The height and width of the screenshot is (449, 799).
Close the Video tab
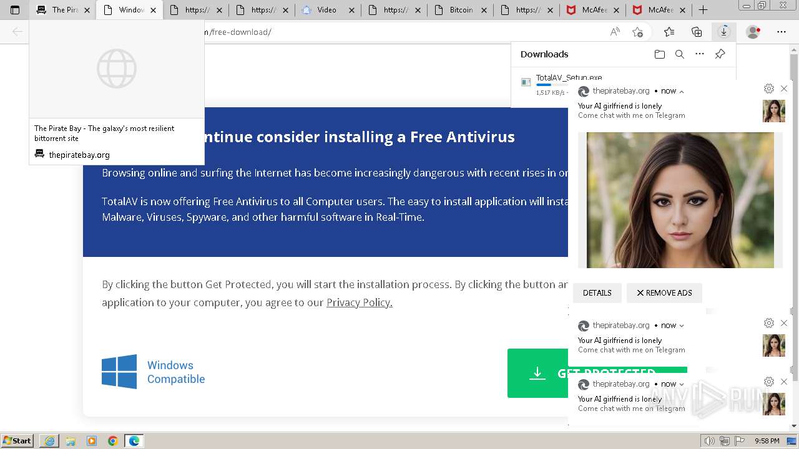click(x=351, y=10)
